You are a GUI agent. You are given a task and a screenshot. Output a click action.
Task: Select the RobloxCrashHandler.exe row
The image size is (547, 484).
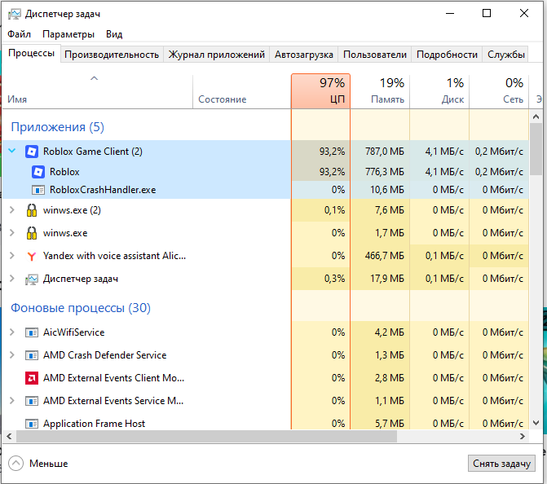[x=265, y=190]
